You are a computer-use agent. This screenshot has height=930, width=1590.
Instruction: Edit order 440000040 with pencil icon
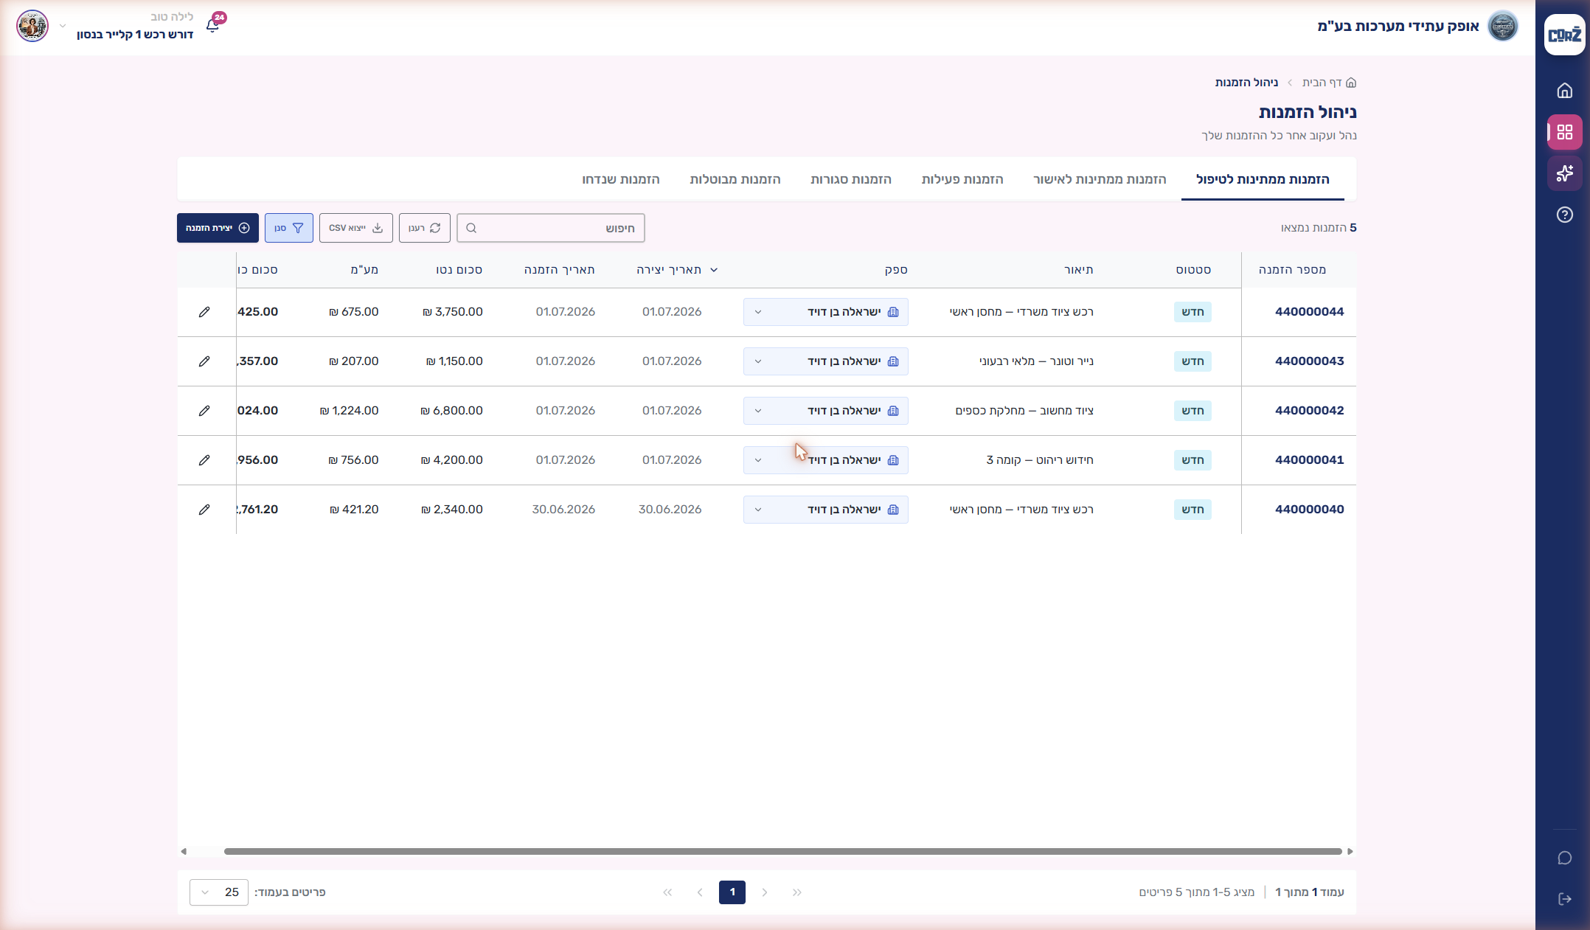(204, 510)
